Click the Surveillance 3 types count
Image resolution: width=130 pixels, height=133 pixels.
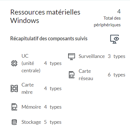point(117,56)
